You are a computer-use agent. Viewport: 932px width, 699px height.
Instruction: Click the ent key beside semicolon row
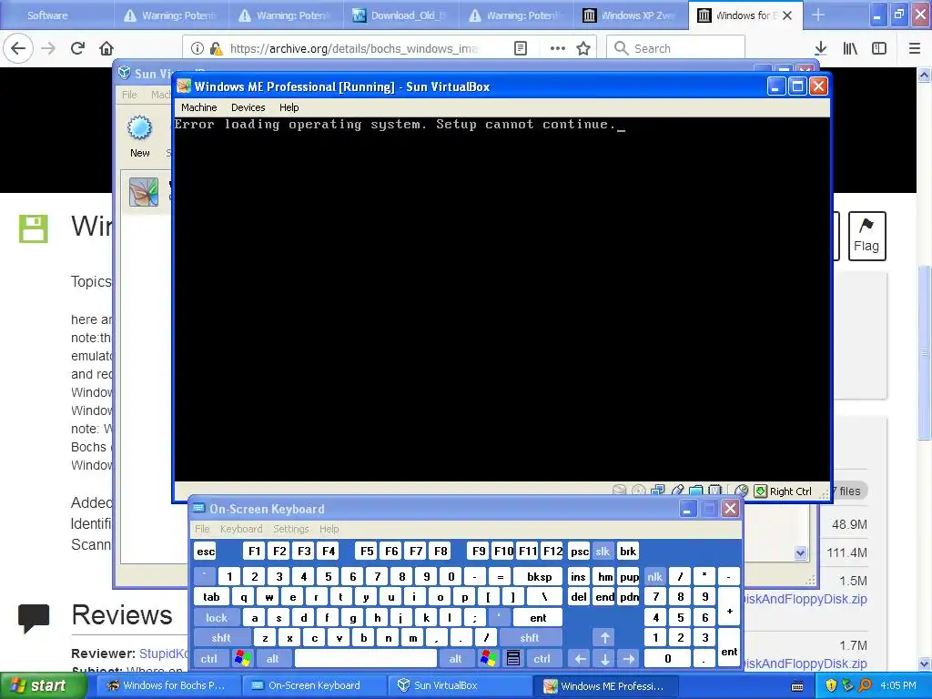coord(537,618)
